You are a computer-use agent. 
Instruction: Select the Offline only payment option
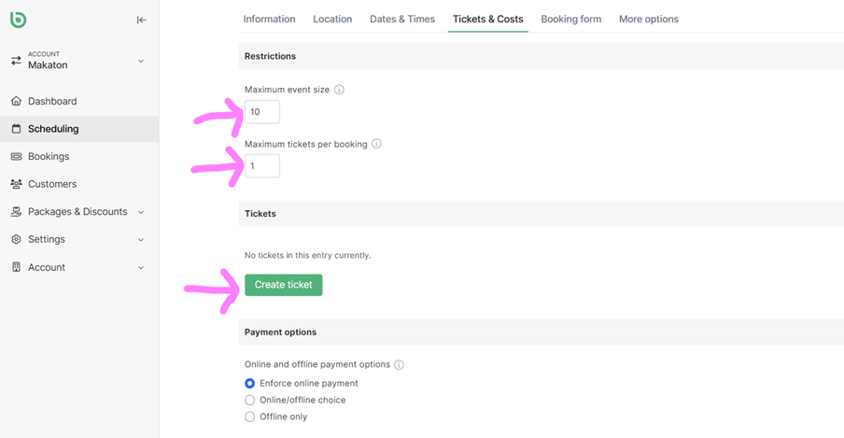(249, 417)
